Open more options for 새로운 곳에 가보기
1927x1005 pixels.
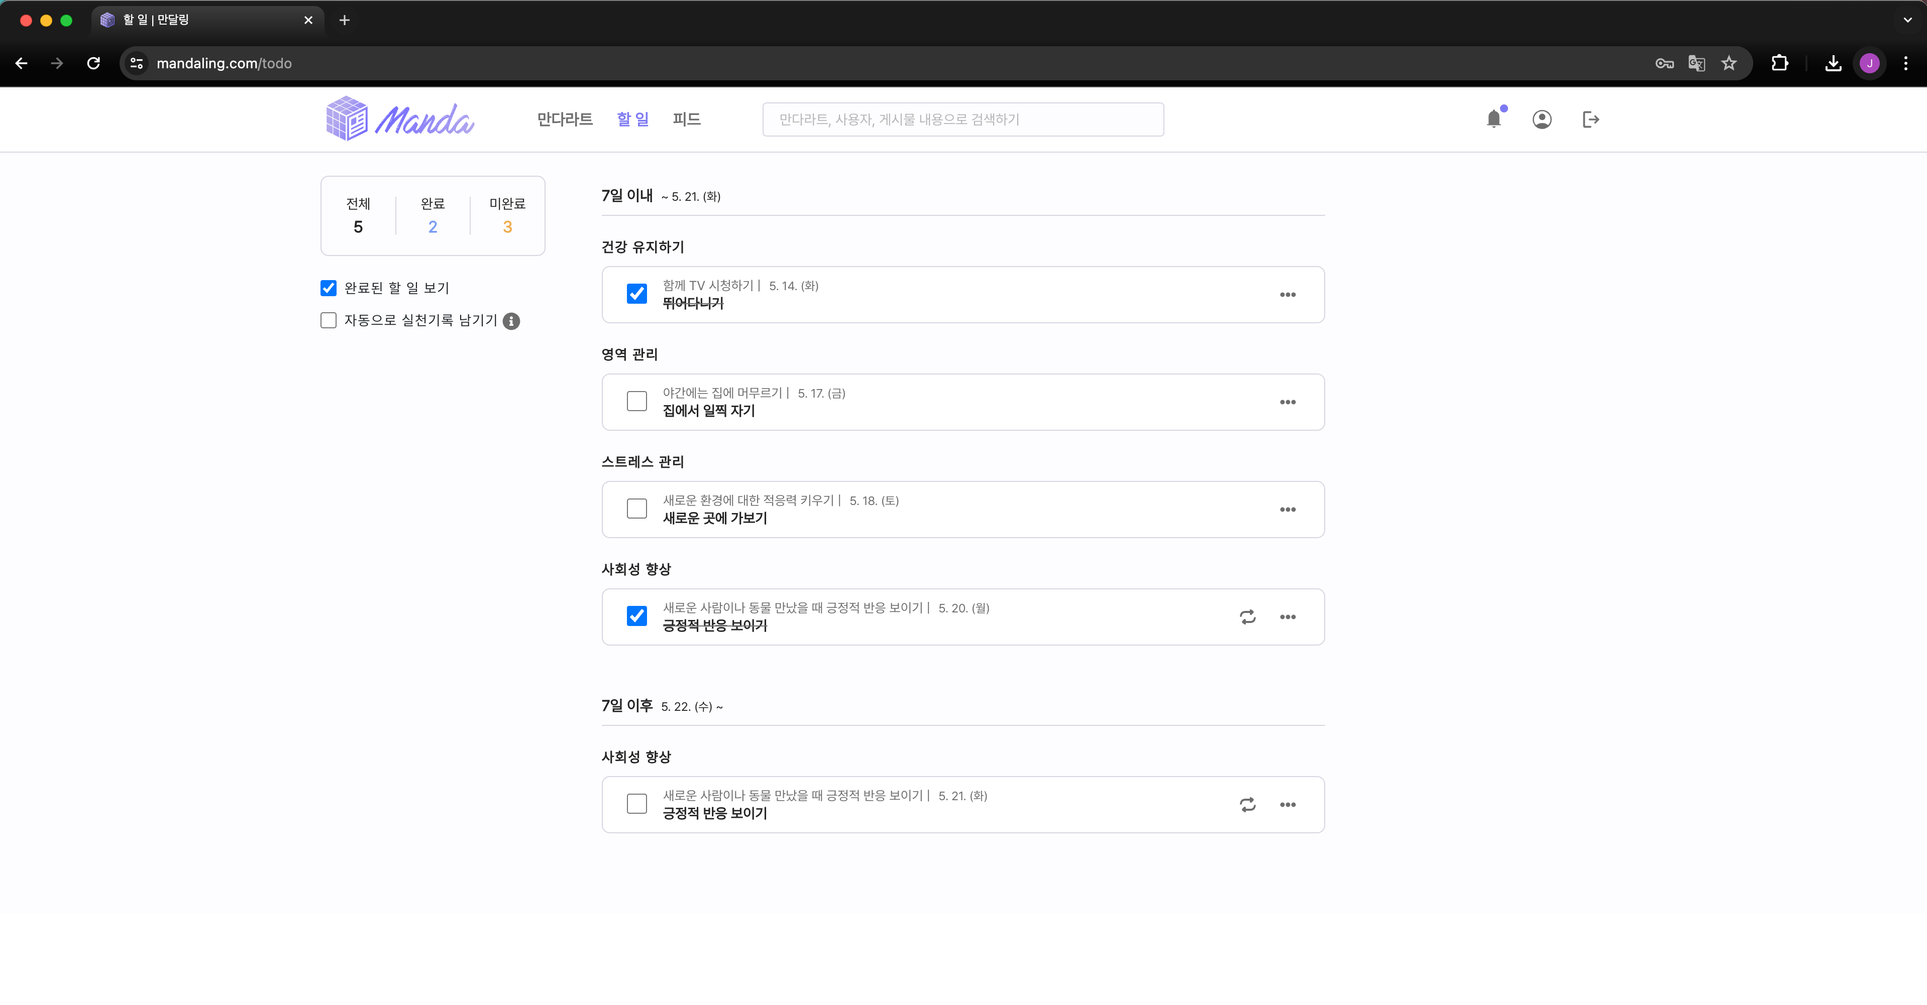1288,510
